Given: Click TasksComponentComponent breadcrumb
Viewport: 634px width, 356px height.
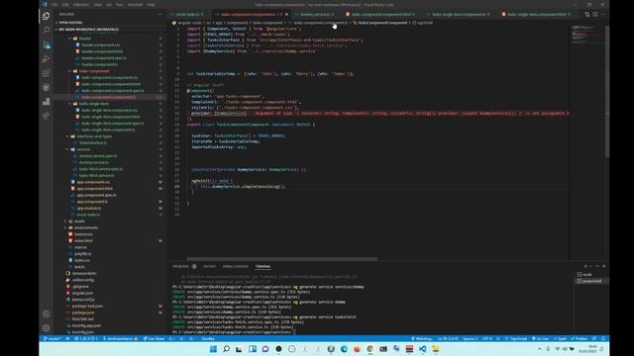Looking at the screenshot, I should (x=380, y=23).
